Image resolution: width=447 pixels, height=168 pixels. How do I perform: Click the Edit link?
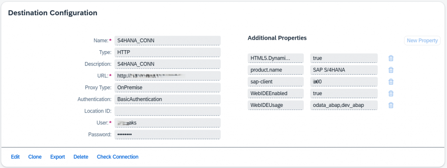[15, 157]
